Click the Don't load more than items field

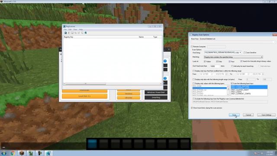(x=215, y=66)
